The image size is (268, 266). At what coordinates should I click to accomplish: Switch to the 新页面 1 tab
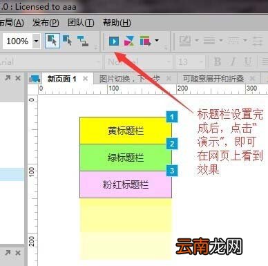pyautogui.click(x=61, y=79)
